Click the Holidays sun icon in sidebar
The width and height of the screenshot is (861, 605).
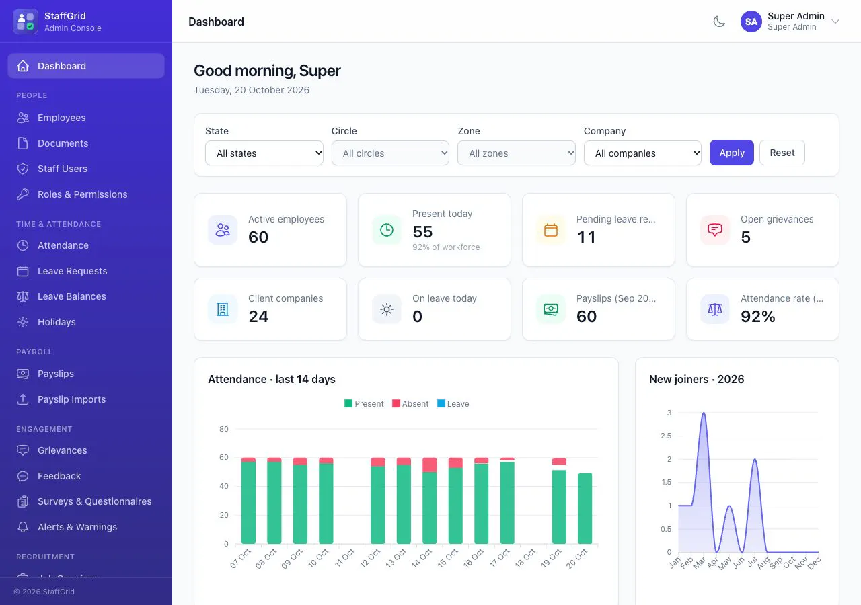coord(23,322)
